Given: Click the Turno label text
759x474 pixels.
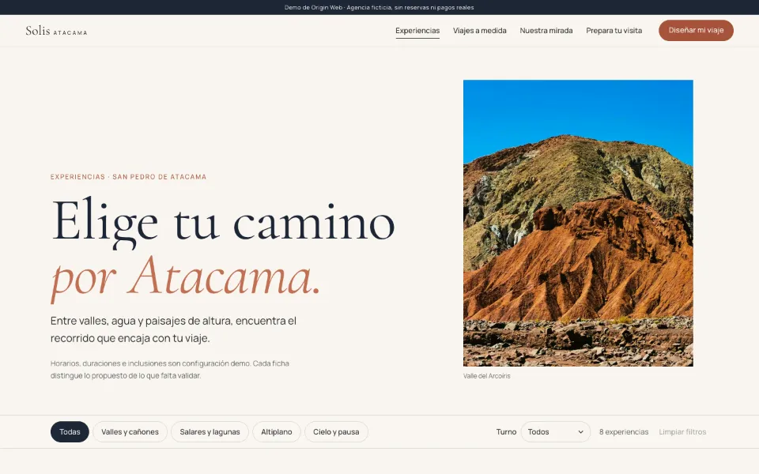Looking at the screenshot, I should tap(506, 432).
